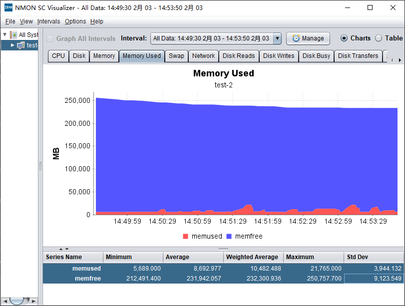Click the up arrow on the chart-table divider
Viewport: 405px width, 306px height.
[61, 249]
